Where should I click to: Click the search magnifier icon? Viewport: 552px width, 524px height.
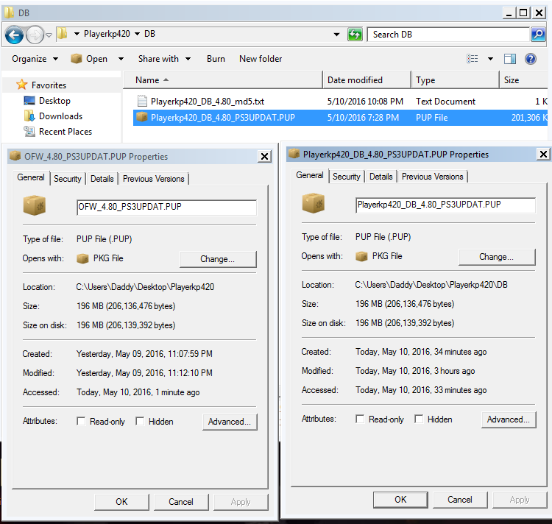click(x=538, y=35)
